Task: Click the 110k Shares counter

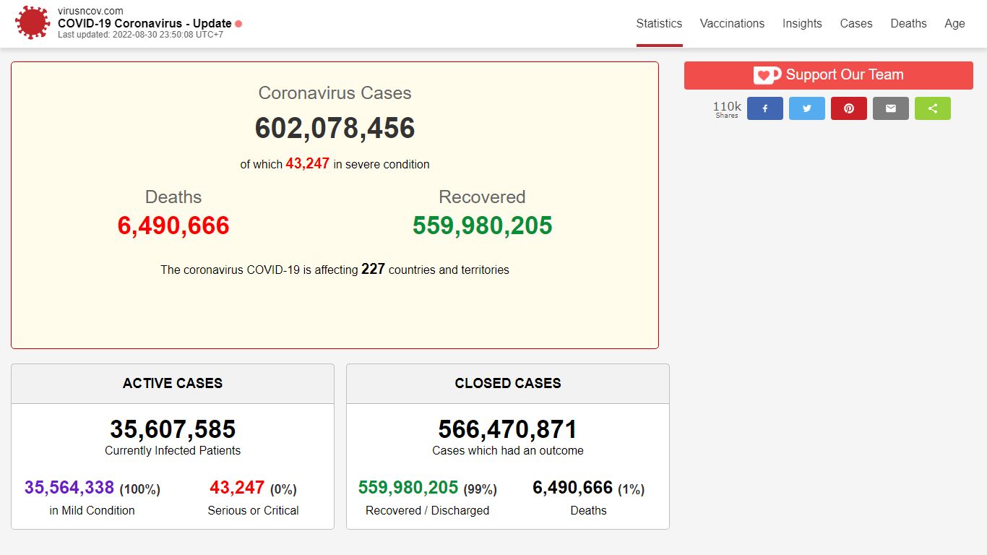Action: pyautogui.click(x=727, y=108)
